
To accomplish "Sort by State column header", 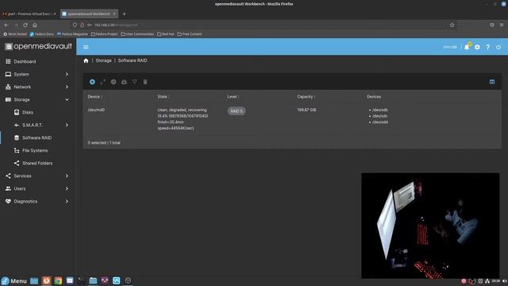I will tap(164, 97).
